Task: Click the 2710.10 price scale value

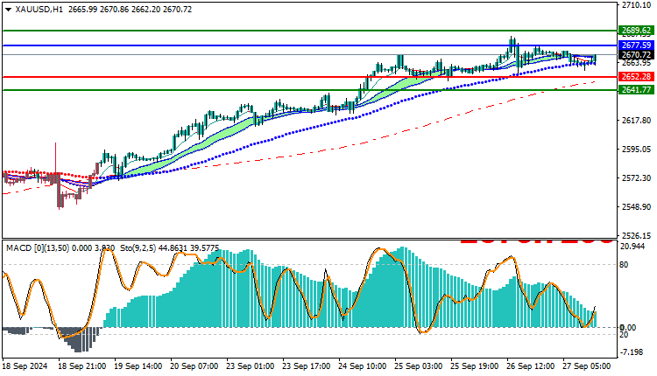Action: pos(636,5)
